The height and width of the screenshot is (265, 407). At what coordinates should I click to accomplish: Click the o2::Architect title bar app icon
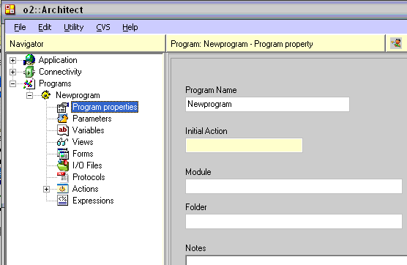pyautogui.click(x=10, y=10)
